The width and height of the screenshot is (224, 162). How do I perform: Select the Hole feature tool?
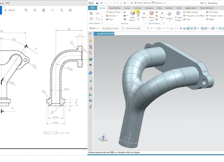pos(109,19)
